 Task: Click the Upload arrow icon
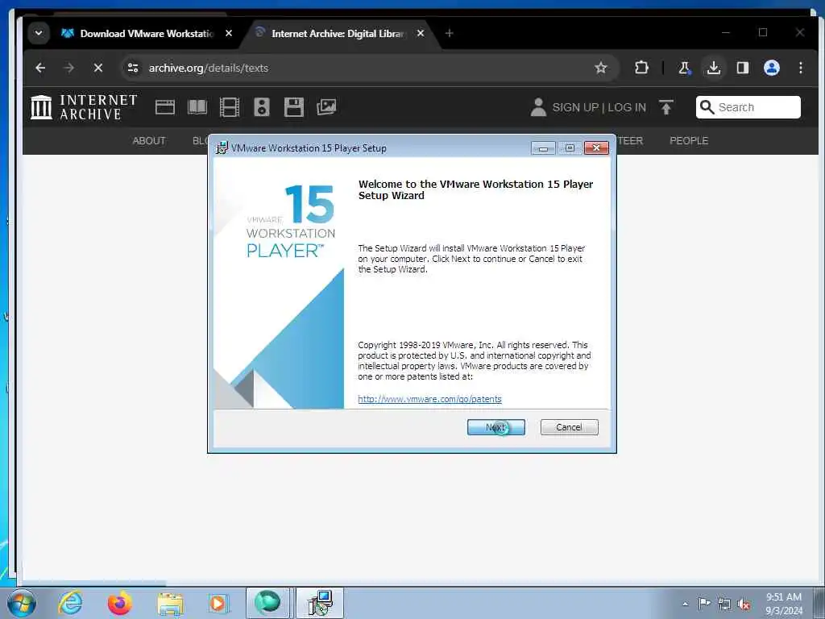click(666, 107)
